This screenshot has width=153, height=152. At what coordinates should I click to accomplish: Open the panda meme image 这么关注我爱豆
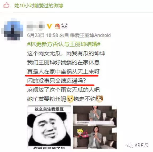(x=49, y=127)
